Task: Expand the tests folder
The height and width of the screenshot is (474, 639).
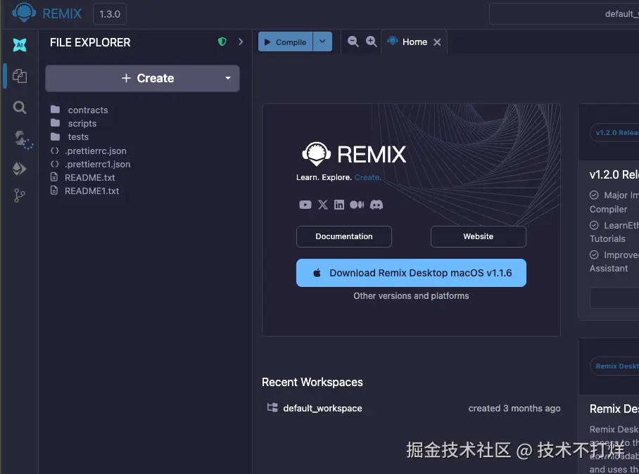Action: [69, 137]
